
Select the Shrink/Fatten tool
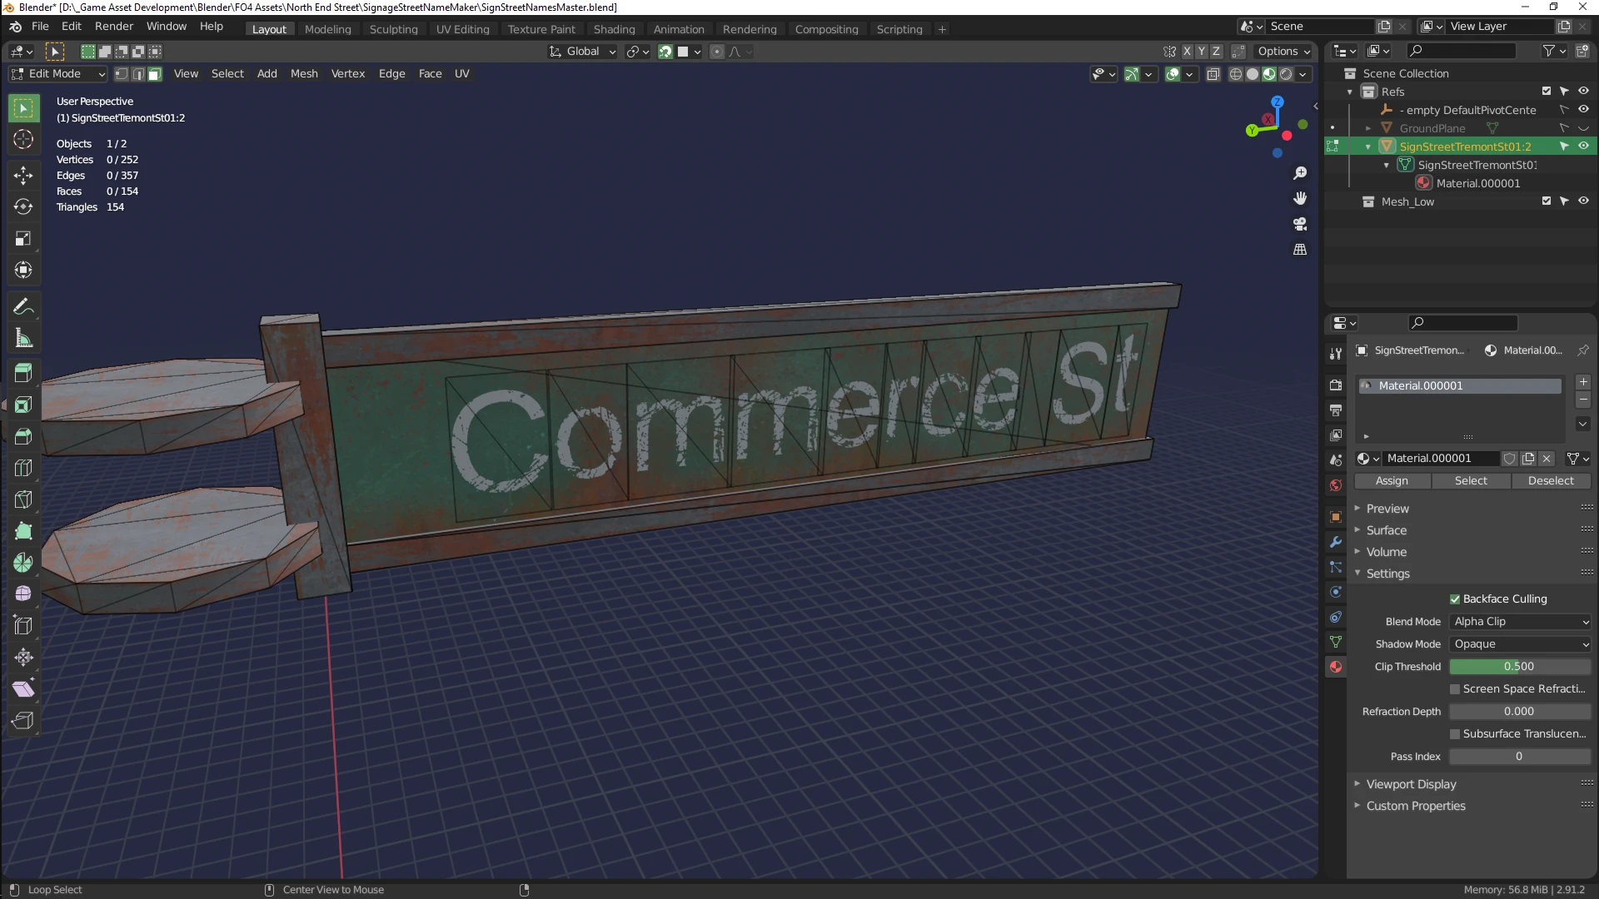click(x=23, y=658)
